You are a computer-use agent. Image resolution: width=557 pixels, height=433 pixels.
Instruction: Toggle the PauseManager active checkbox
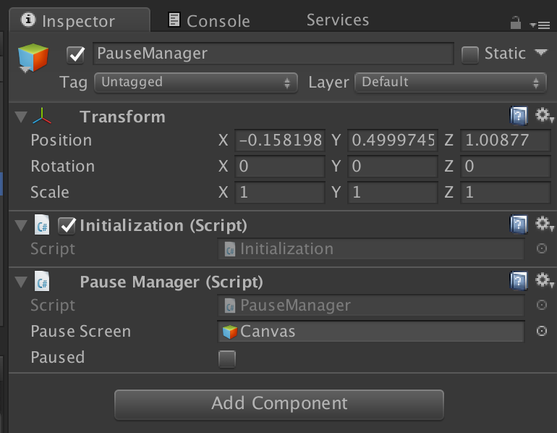click(x=76, y=54)
